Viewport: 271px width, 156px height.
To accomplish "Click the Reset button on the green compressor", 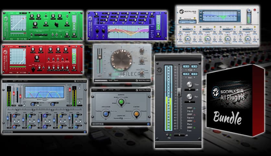I will (x=25, y=39).
